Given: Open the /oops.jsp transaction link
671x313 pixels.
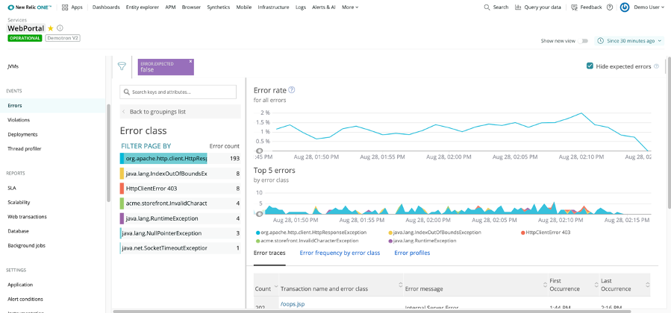Looking at the screenshot, I should (293, 304).
